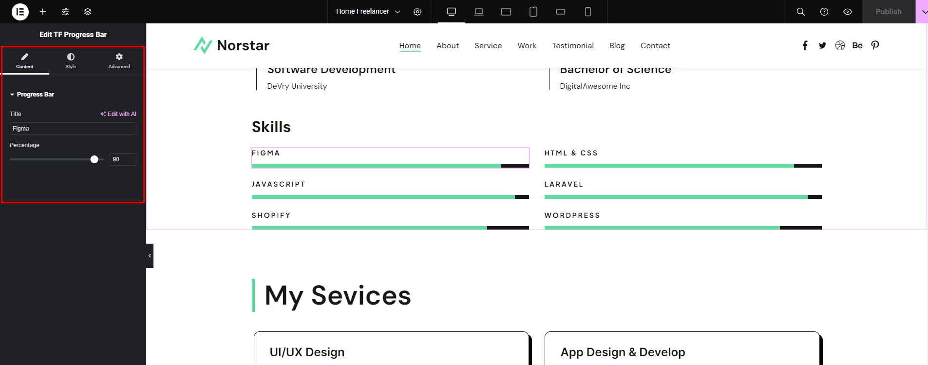
Task: Click the Dribbble social icon
Action: point(840,45)
